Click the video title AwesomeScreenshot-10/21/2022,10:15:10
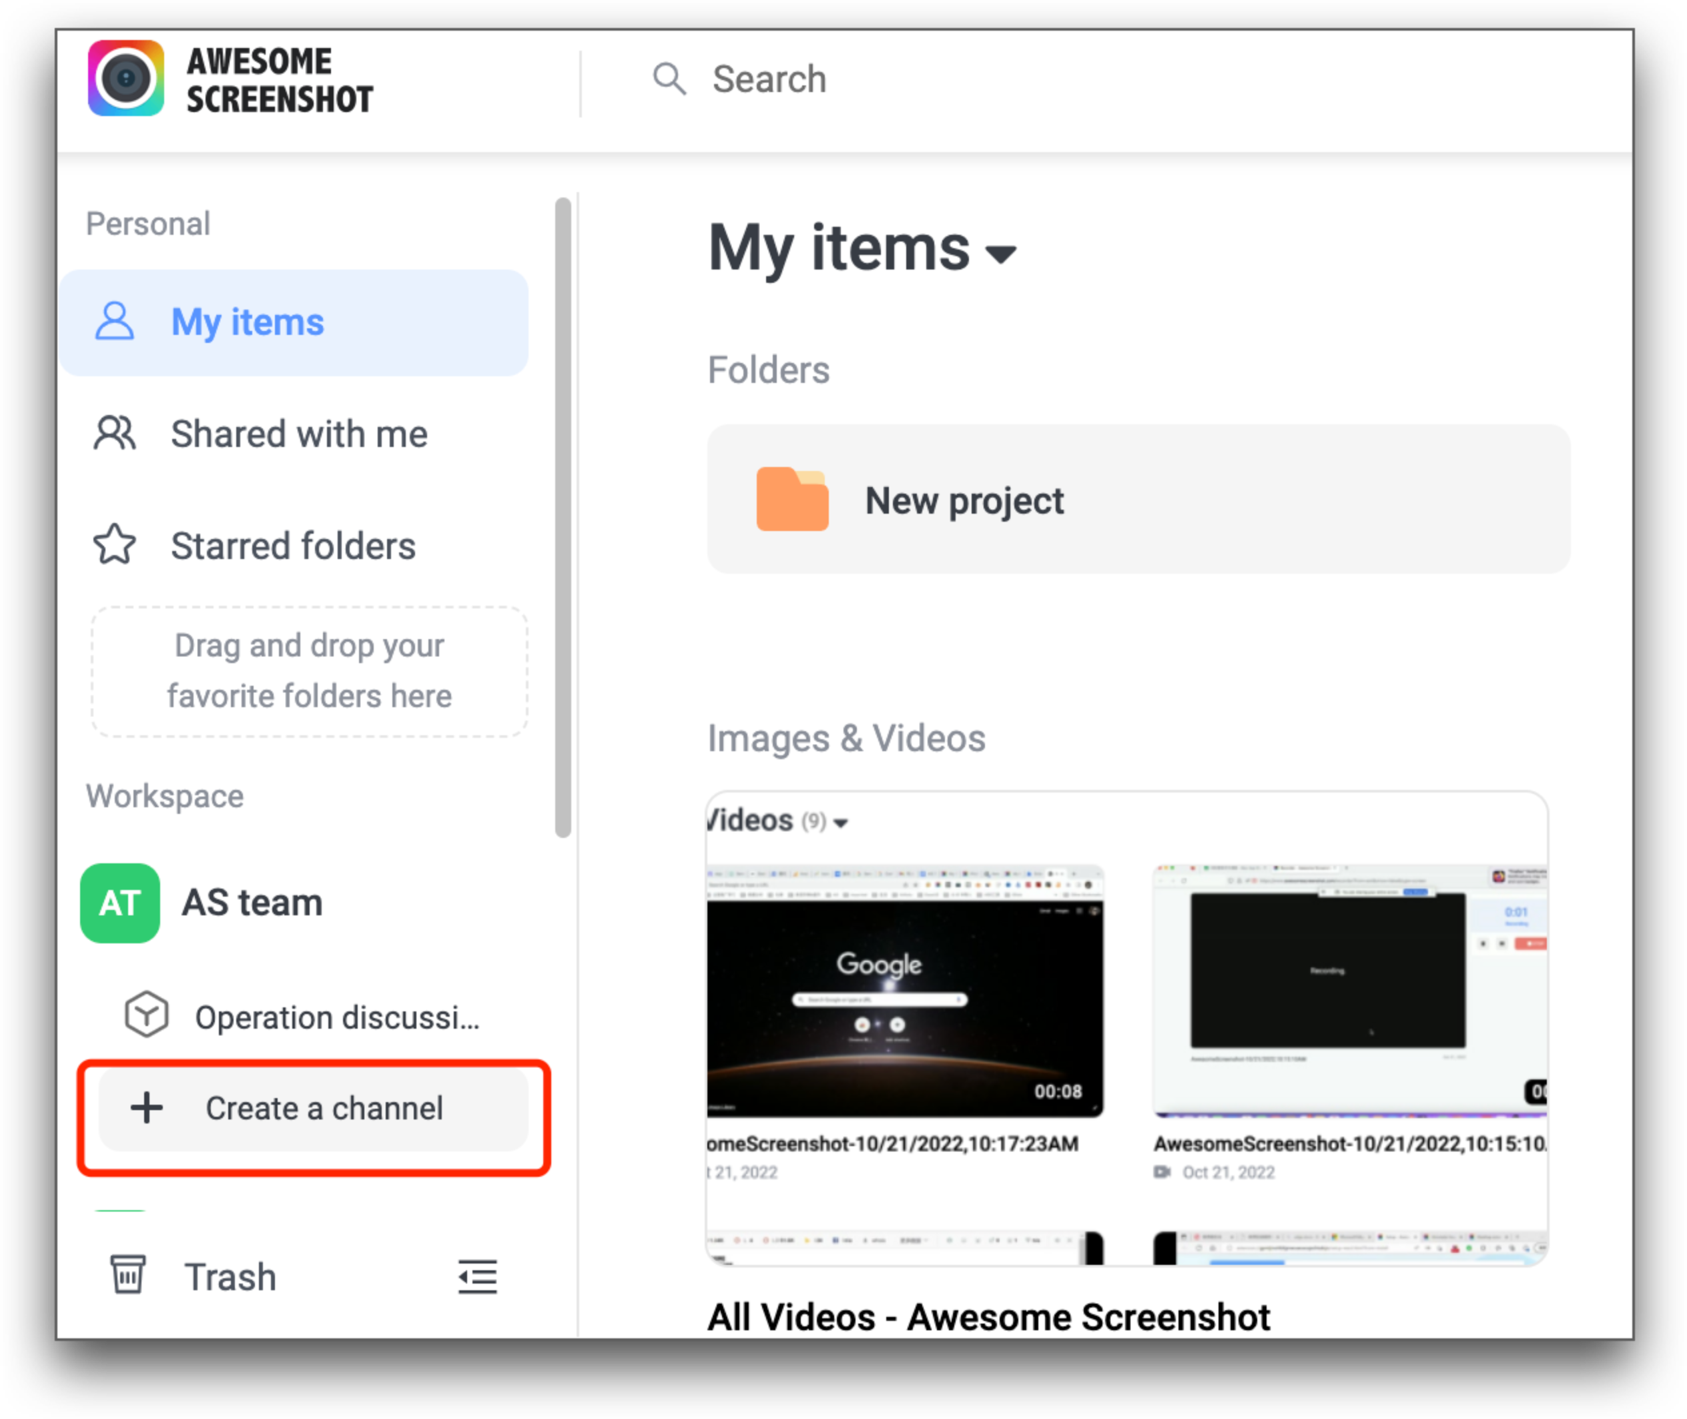Viewport: 1687px width, 1419px height. coord(1350,1145)
